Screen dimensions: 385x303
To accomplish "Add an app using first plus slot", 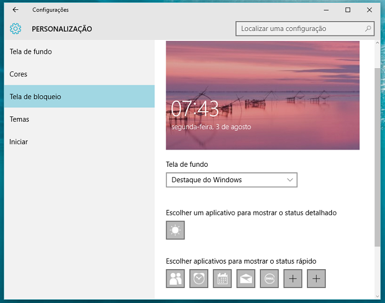I will (x=292, y=279).
